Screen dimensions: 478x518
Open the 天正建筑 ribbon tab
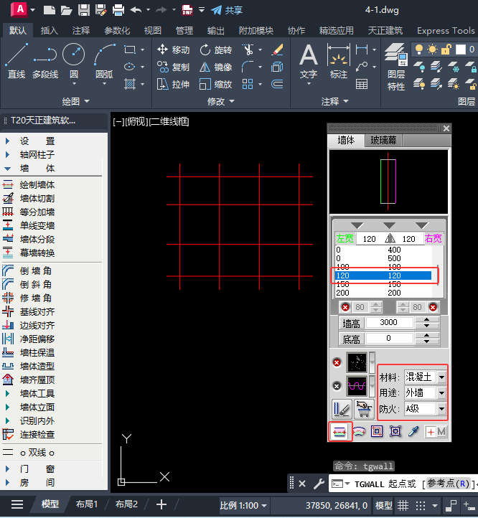click(x=385, y=31)
